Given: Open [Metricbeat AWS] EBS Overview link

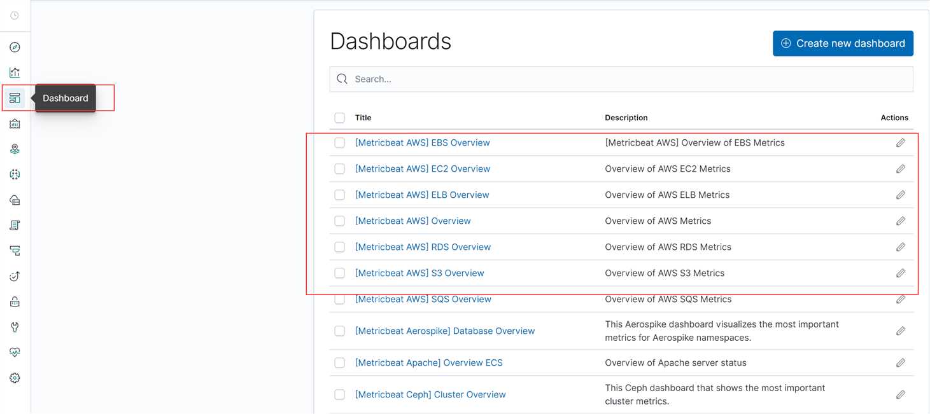Looking at the screenshot, I should (x=422, y=143).
